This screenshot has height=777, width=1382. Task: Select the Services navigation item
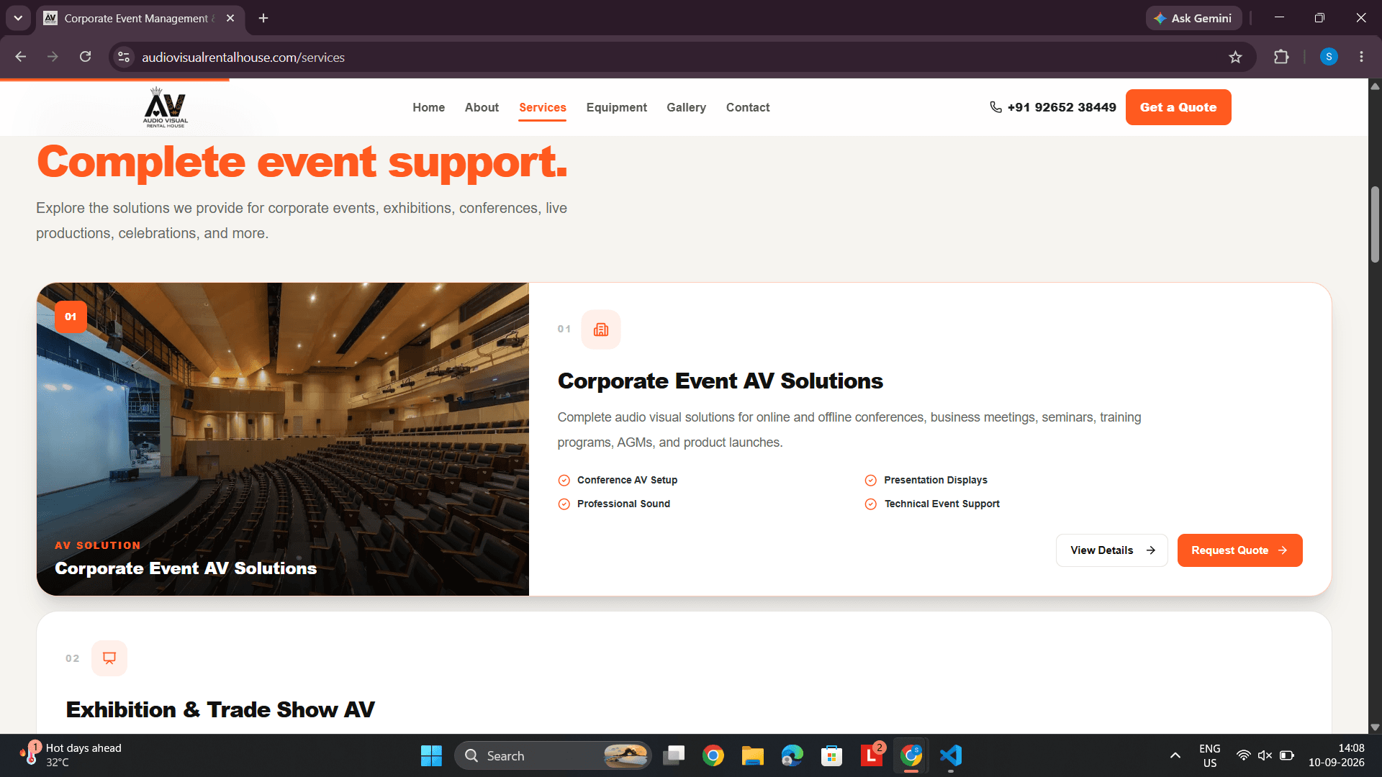[x=543, y=107]
